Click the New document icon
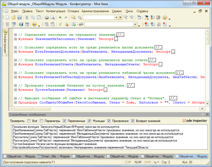This screenshot has width=212, height=167. 7,18
